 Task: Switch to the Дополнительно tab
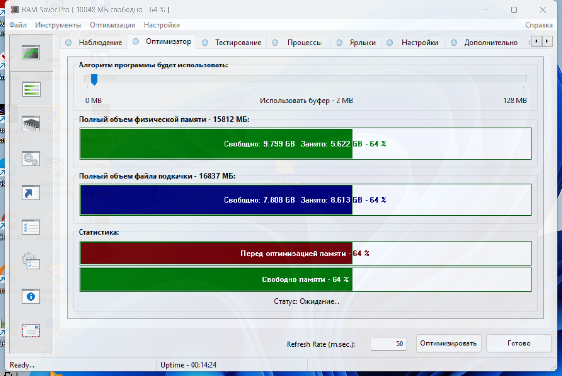[484, 42]
